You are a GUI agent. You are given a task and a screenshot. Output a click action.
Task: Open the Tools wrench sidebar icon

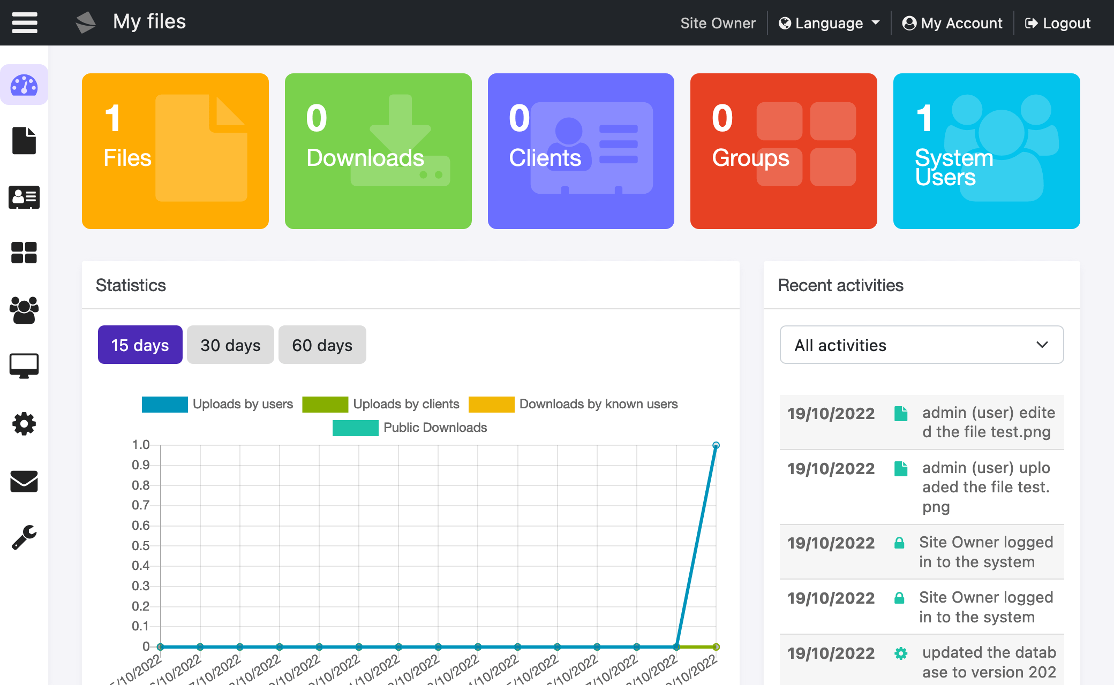tap(24, 537)
